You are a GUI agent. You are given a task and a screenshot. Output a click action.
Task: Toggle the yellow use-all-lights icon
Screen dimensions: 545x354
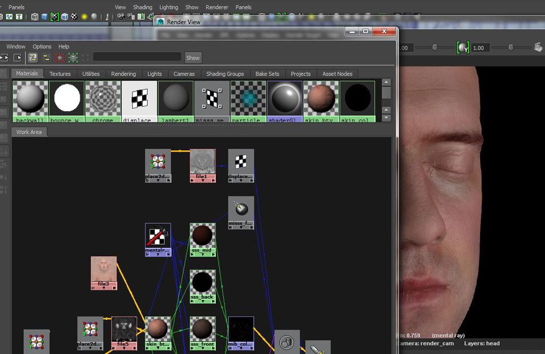(84, 17)
